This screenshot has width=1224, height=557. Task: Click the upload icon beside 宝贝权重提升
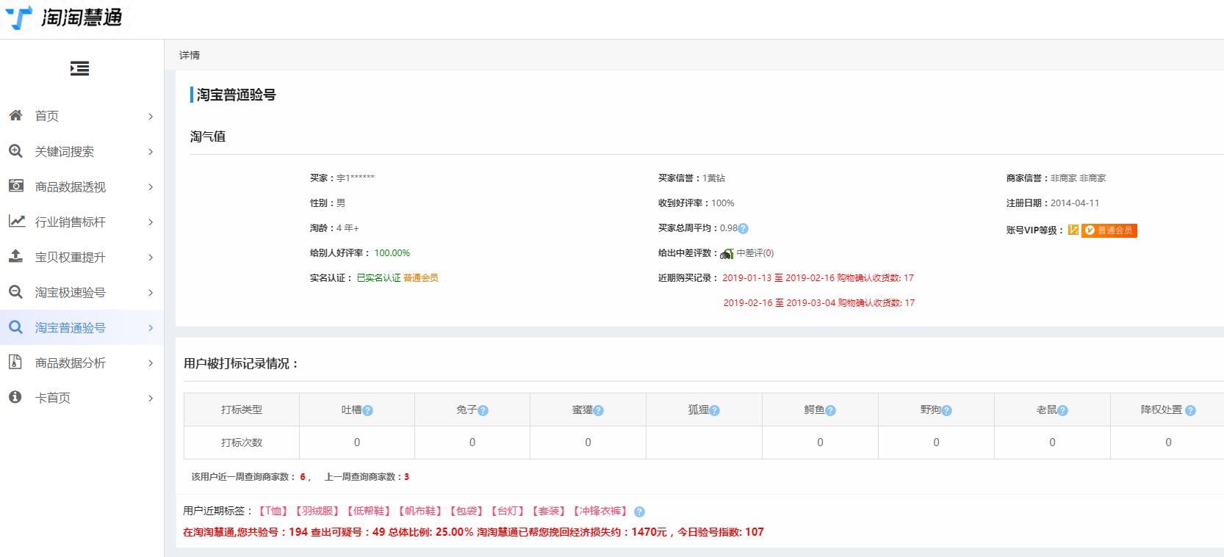[x=15, y=256]
